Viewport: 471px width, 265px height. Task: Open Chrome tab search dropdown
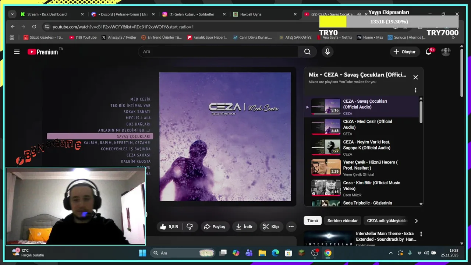pyautogui.click(x=13, y=14)
